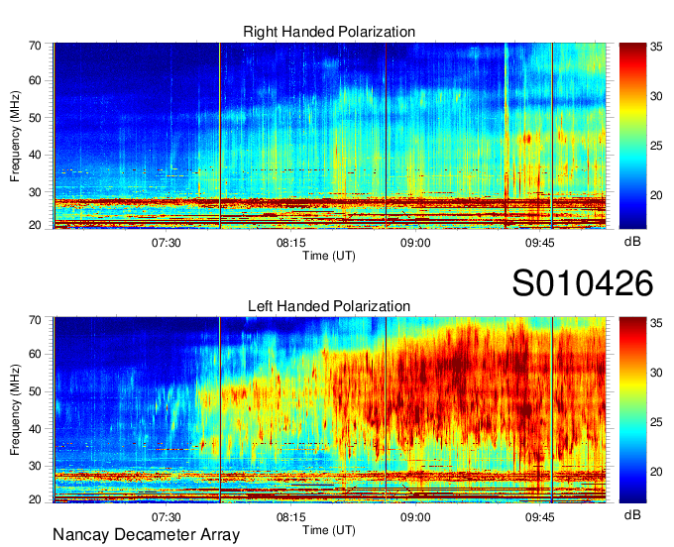Click the upper dB color bar

click(632, 136)
